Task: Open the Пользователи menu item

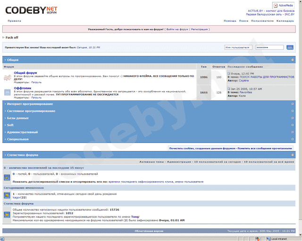Action: click(262, 21)
